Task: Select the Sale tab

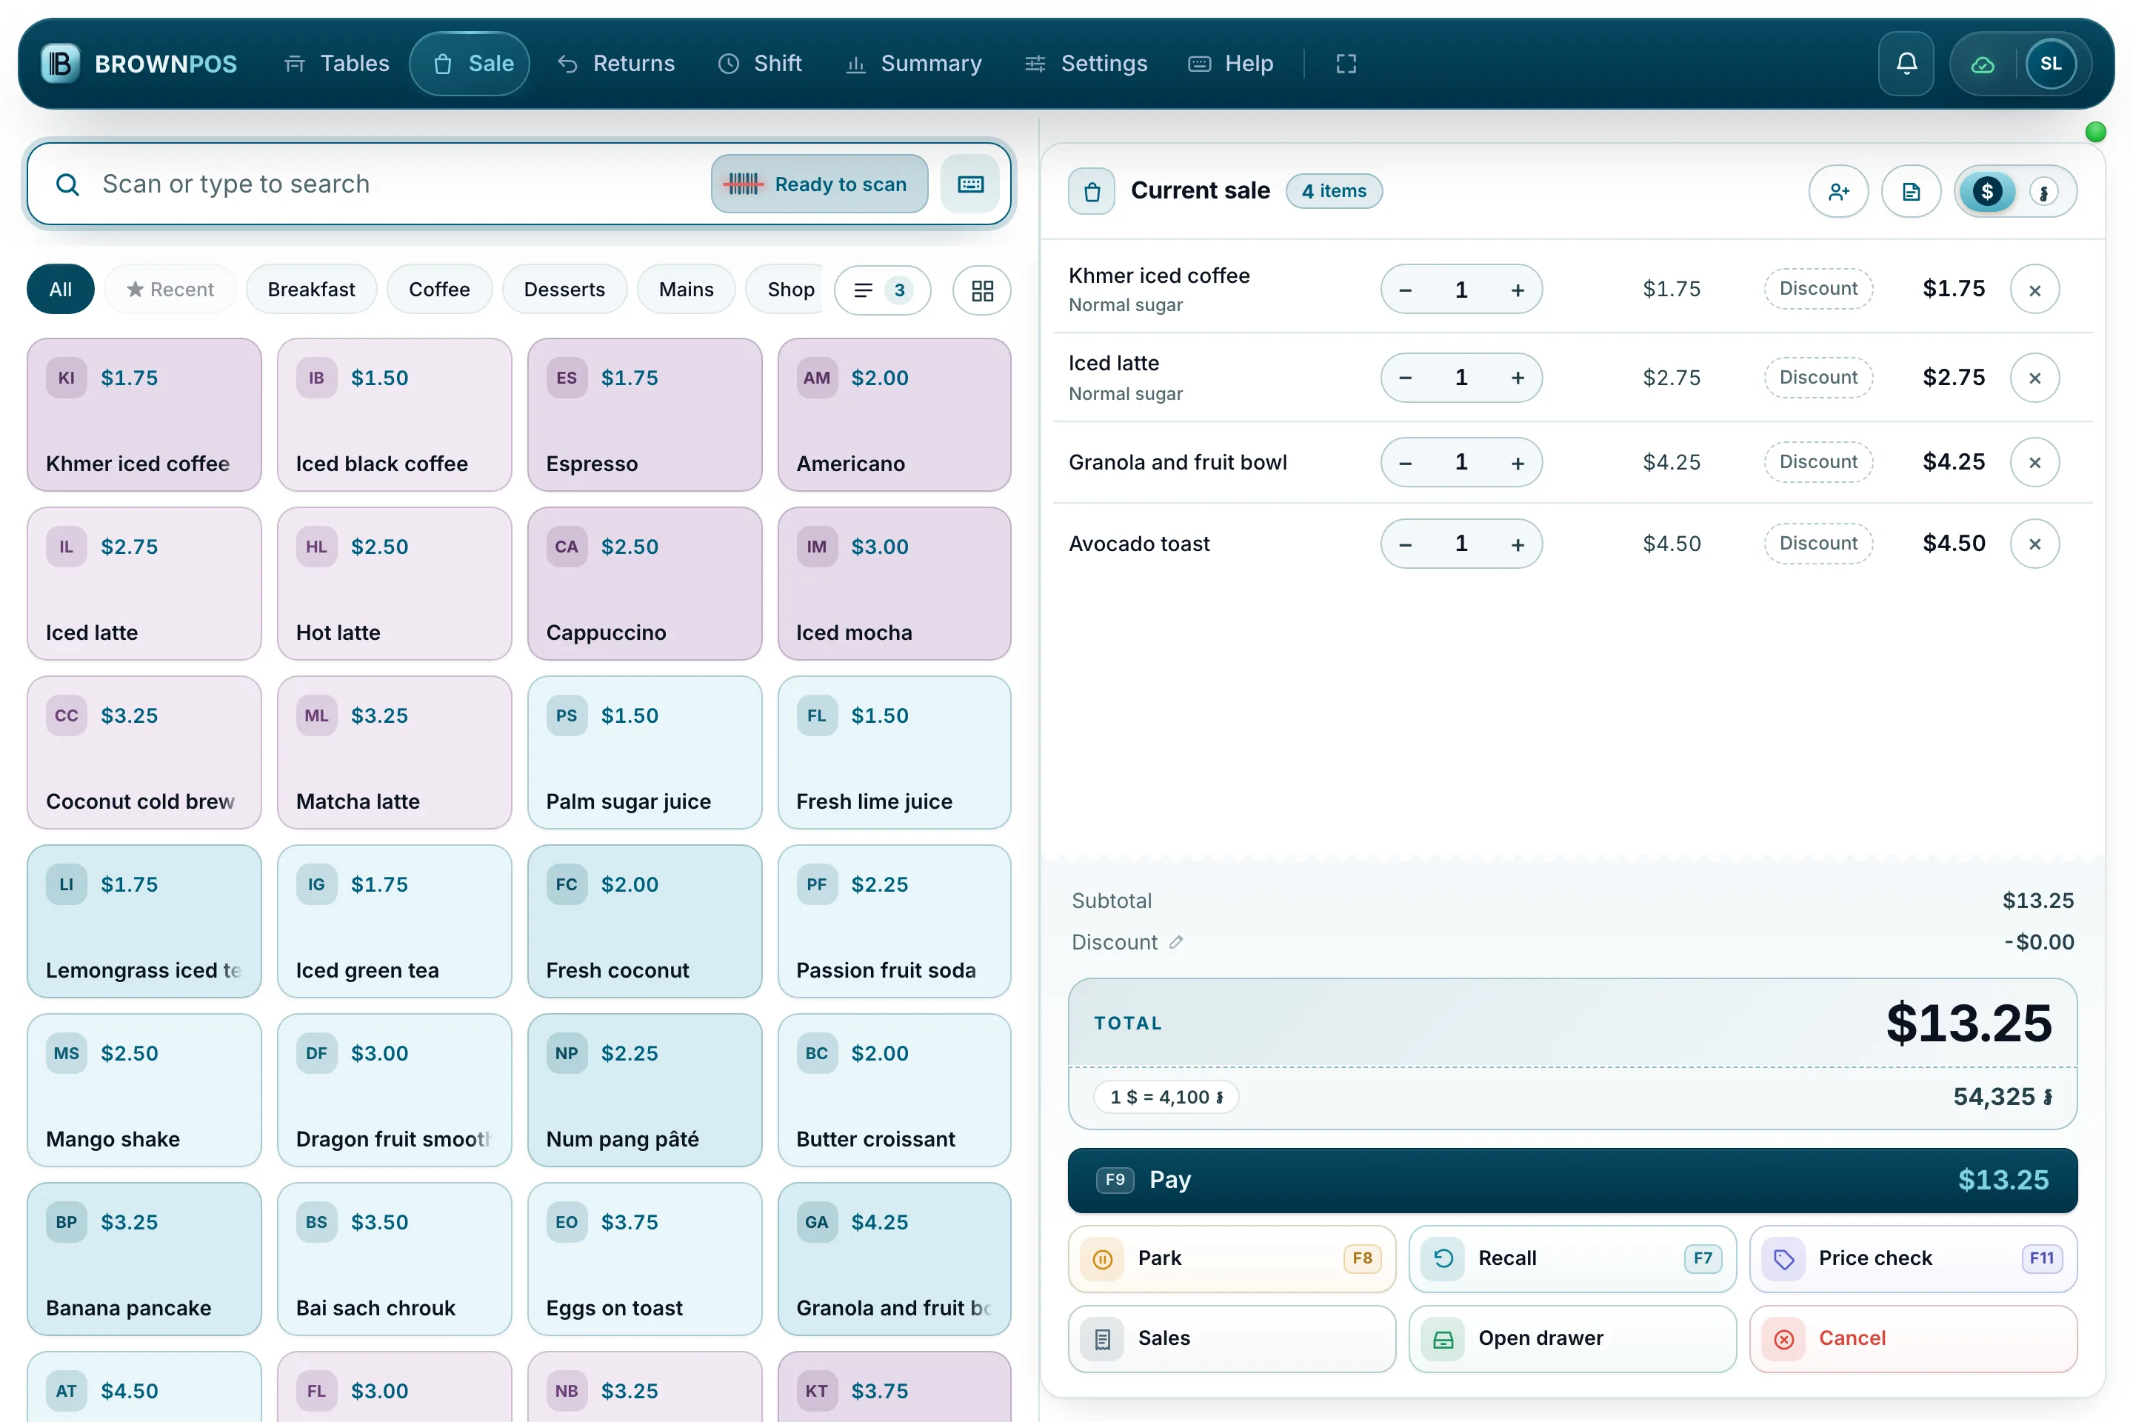Action: 470,64
